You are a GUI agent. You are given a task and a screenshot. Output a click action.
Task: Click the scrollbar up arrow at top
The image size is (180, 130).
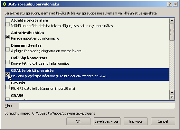(x=172, y=21)
